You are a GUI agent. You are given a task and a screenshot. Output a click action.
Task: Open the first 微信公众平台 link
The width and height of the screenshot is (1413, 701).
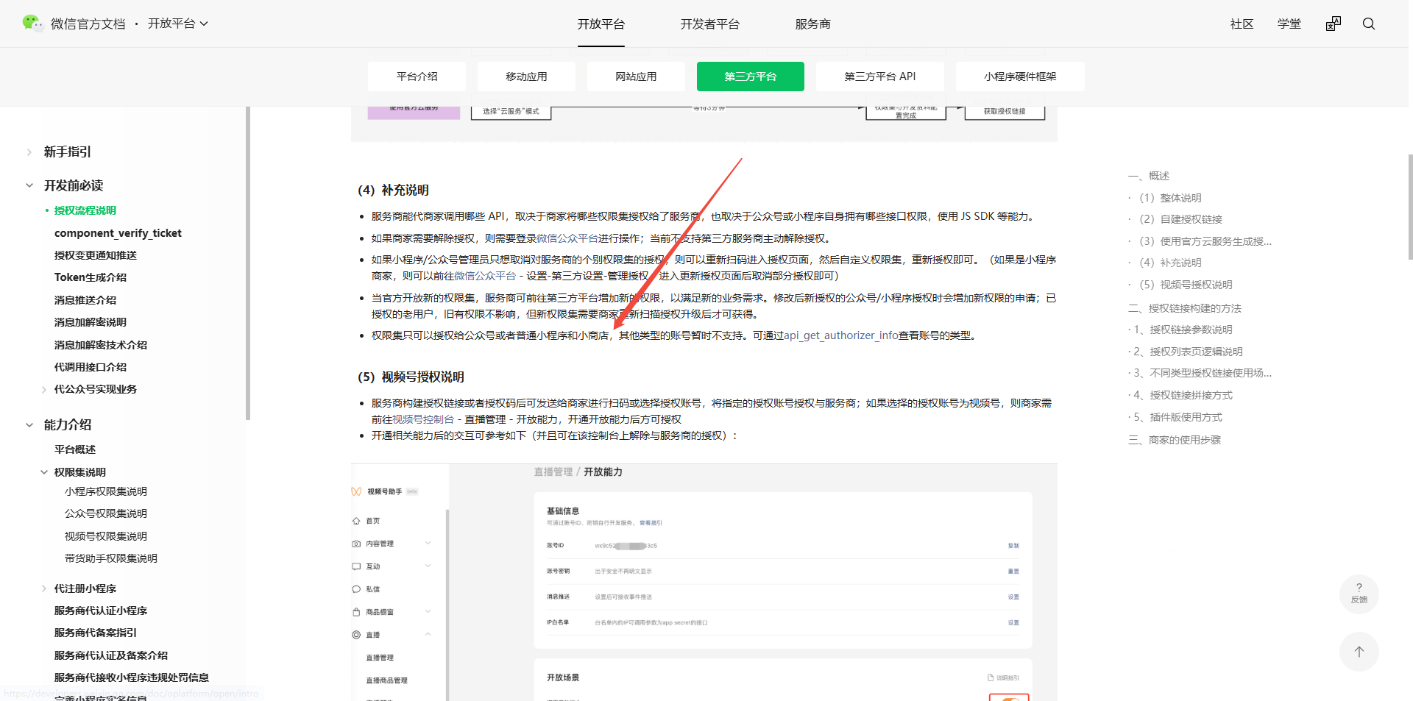pos(567,238)
